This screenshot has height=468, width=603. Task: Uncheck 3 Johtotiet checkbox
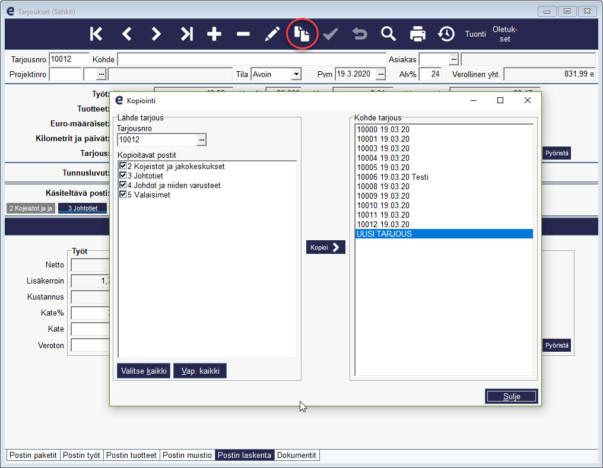[x=123, y=176]
